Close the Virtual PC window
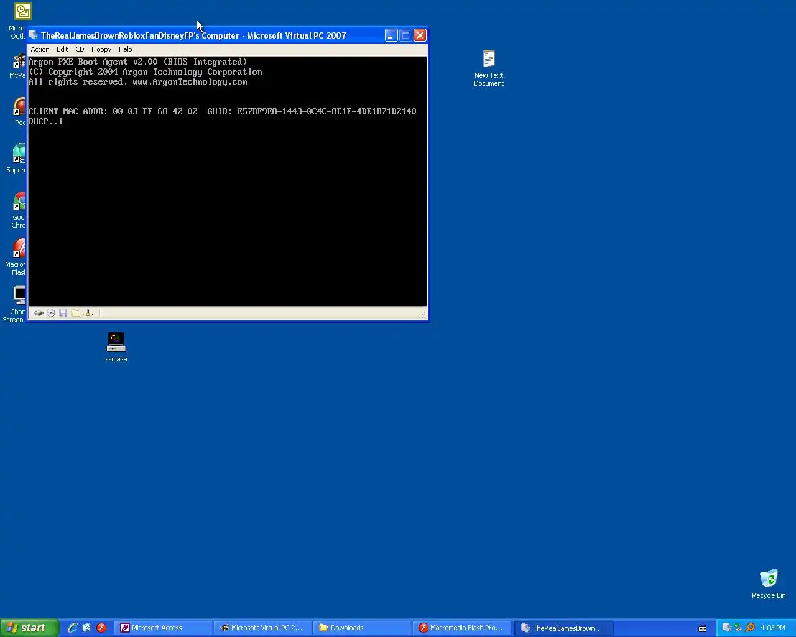 coord(420,35)
